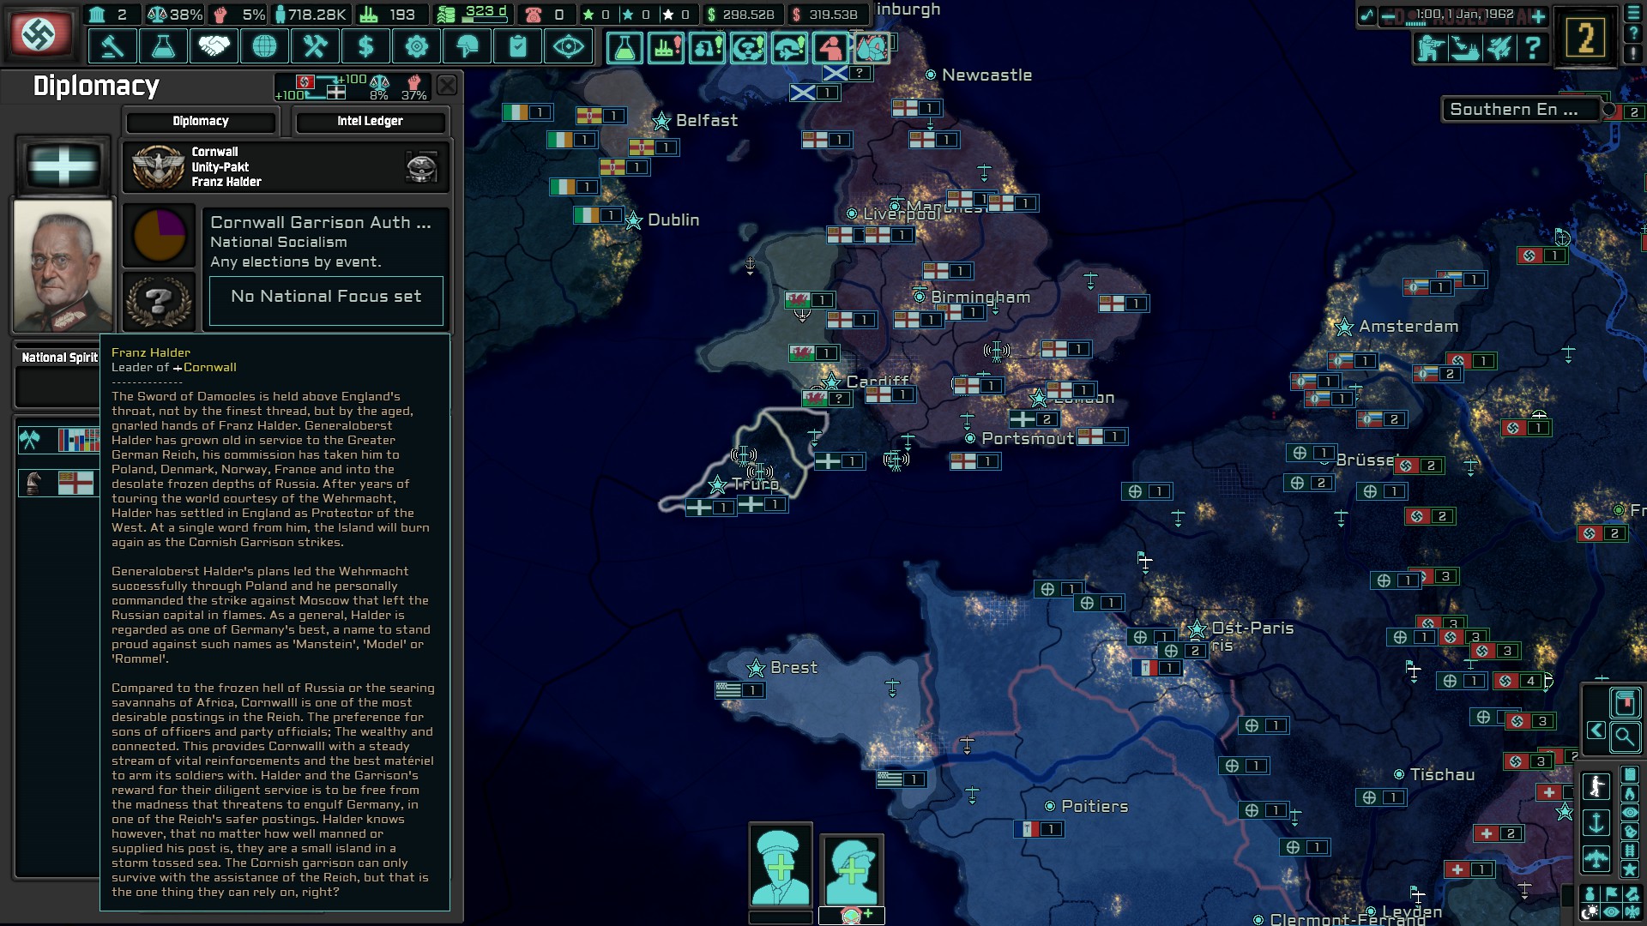The image size is (1647, 926).
Task: Open the Recruit & Deploy helmet menu
Action: [x=468, y=46]
